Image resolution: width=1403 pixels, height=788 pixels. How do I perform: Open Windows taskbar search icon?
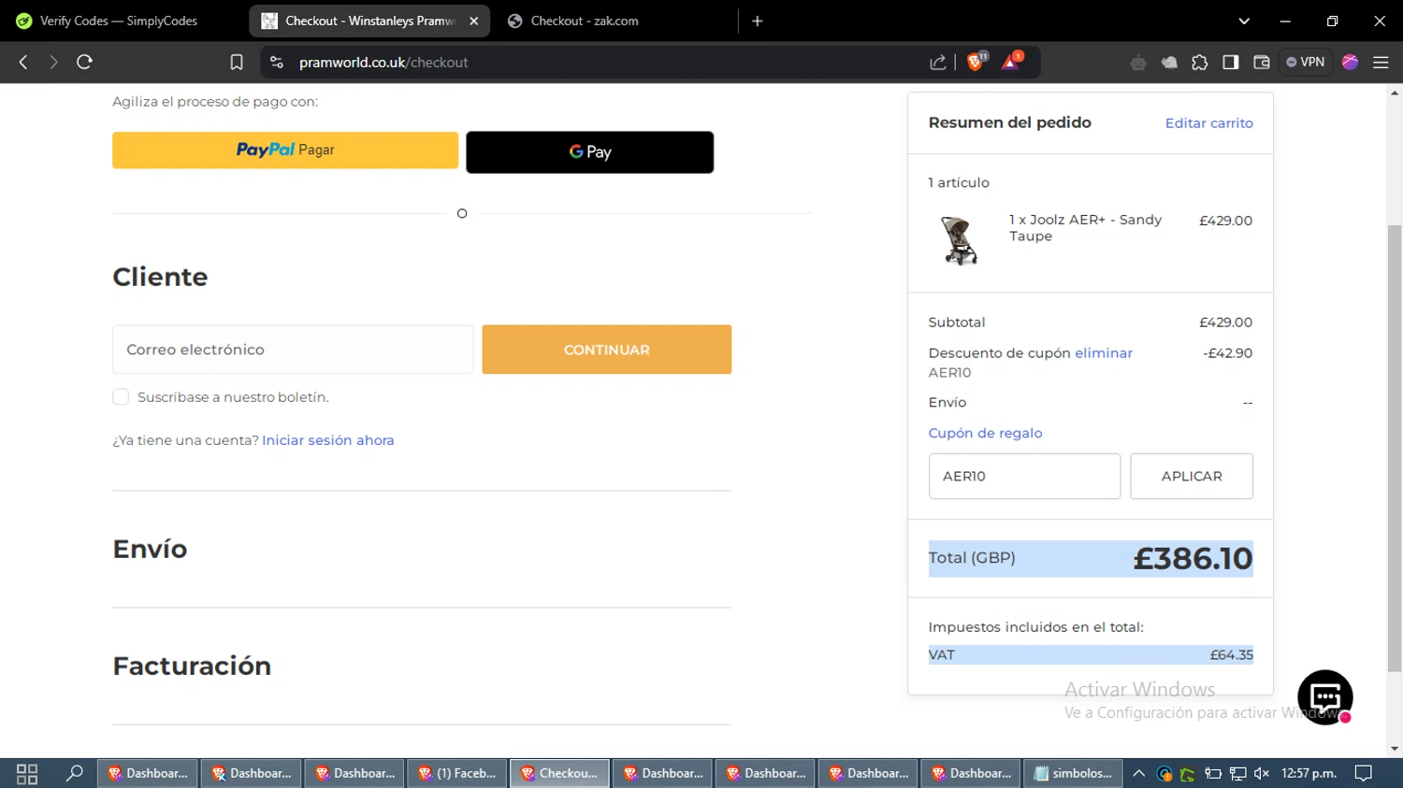point(75,774)
